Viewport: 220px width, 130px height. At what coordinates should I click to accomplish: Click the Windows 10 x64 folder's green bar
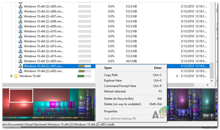84,76
